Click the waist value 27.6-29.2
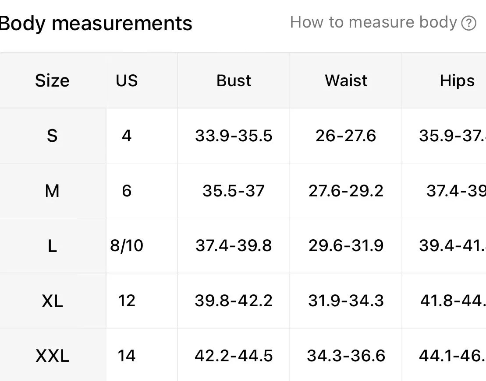Screen dimensions: 486x381 [346, 191]
